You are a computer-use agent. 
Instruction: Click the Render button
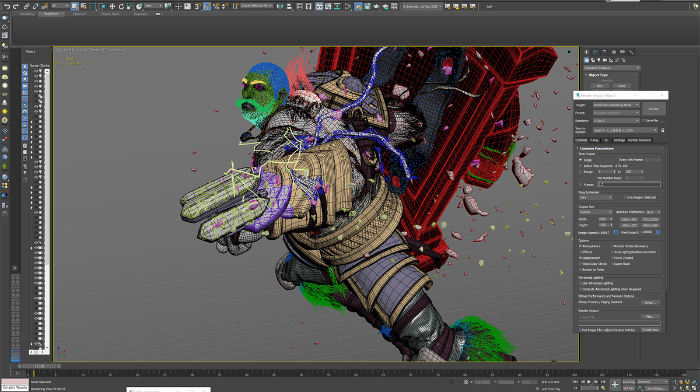click(654, 109)
